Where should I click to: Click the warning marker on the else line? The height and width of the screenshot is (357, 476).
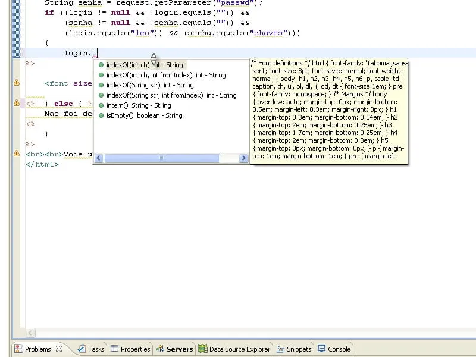16,104
